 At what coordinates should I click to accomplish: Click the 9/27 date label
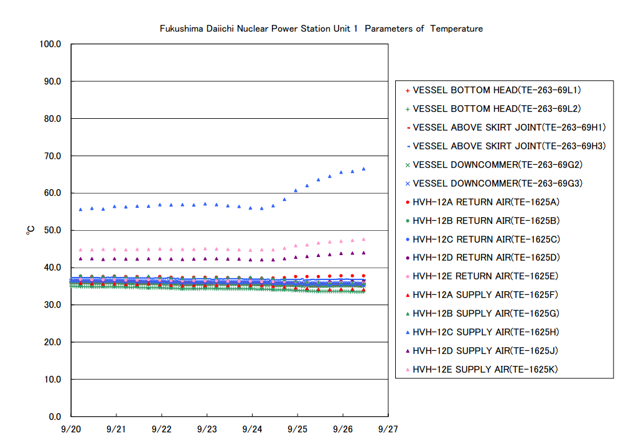click(388, 429)
